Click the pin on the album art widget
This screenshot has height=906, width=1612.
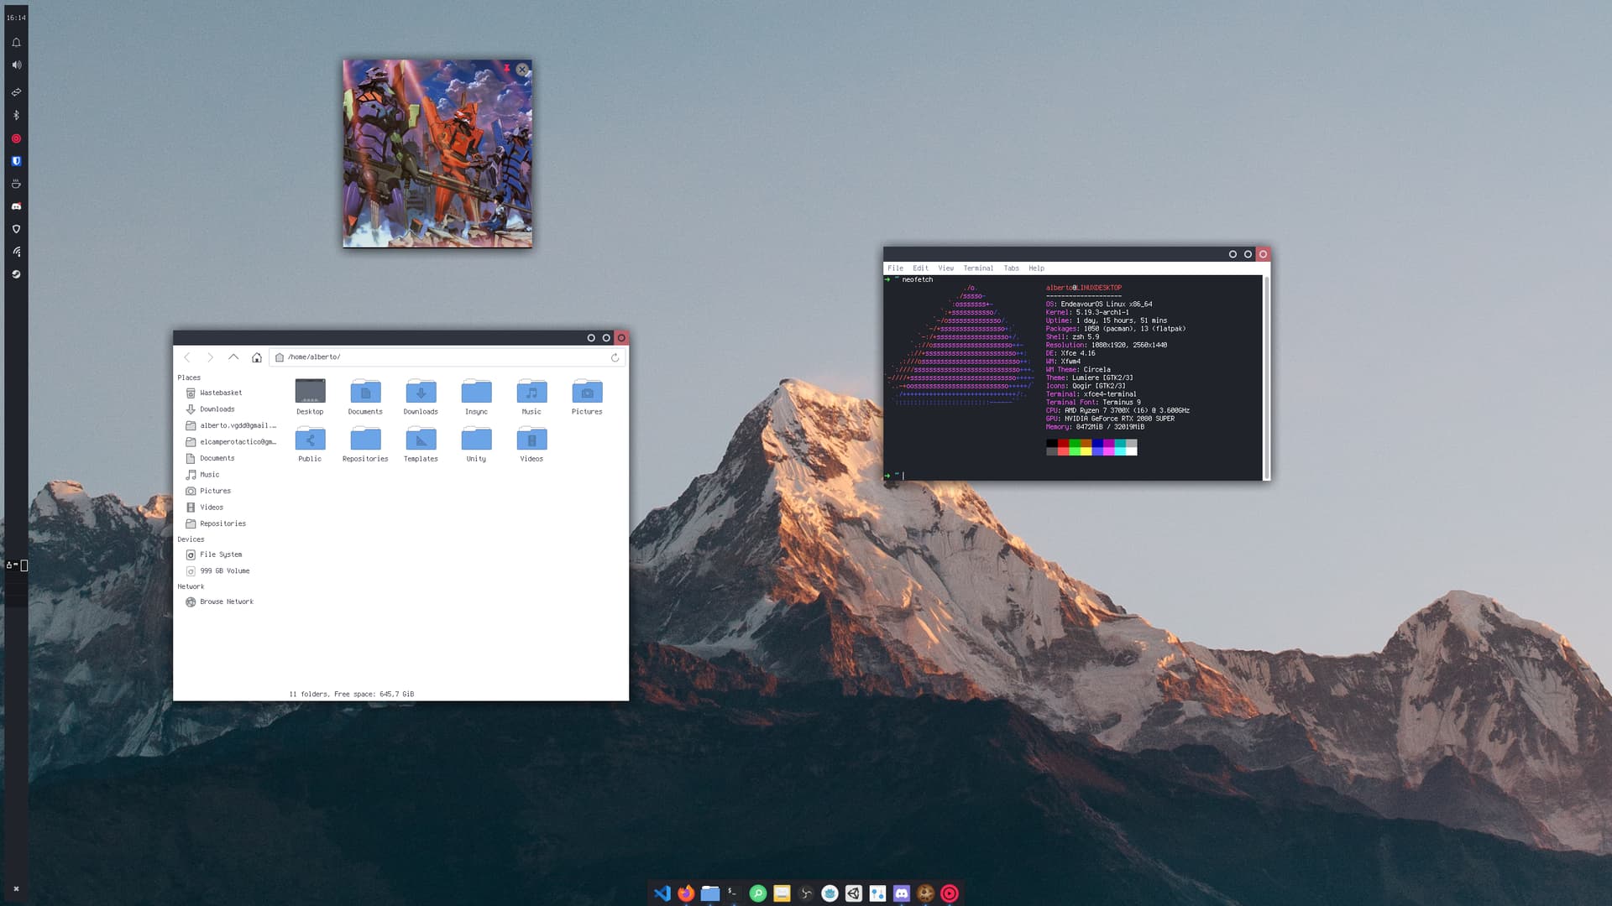506,69
